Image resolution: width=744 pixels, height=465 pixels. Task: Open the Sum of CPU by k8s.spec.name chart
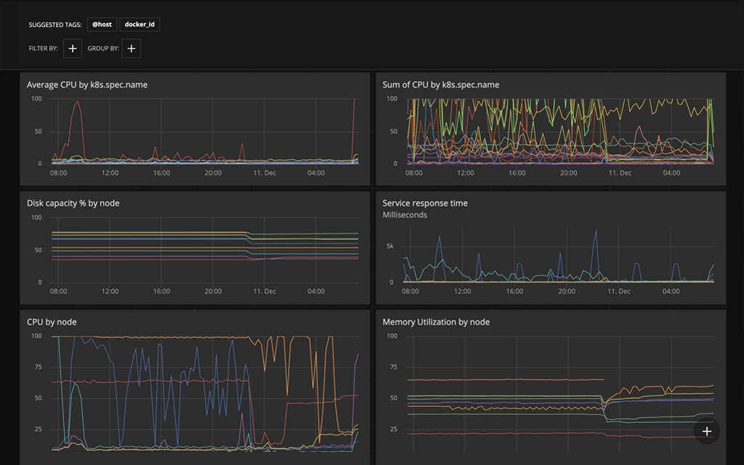(441, 84)
